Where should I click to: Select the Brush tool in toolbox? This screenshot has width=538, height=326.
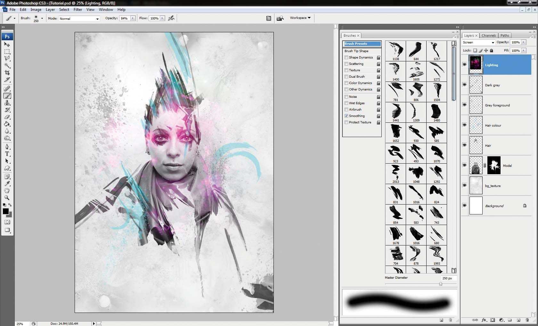point(7,96)
